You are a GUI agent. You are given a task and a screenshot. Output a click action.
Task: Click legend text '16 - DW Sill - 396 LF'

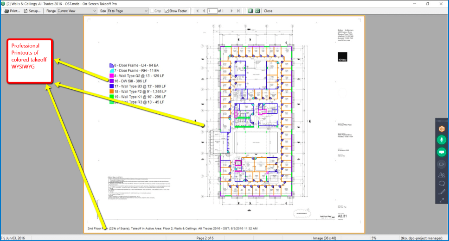pyautogui.click(x=131, y=81)
